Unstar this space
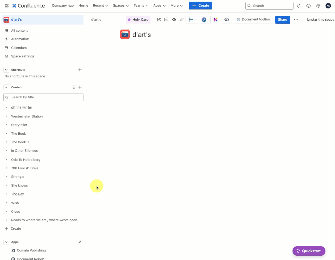 click(x=320, y=19)
